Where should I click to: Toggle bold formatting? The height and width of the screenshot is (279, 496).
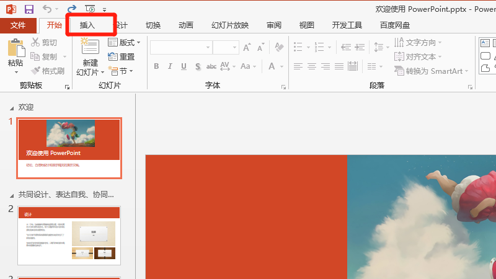(x=156, y=66)
